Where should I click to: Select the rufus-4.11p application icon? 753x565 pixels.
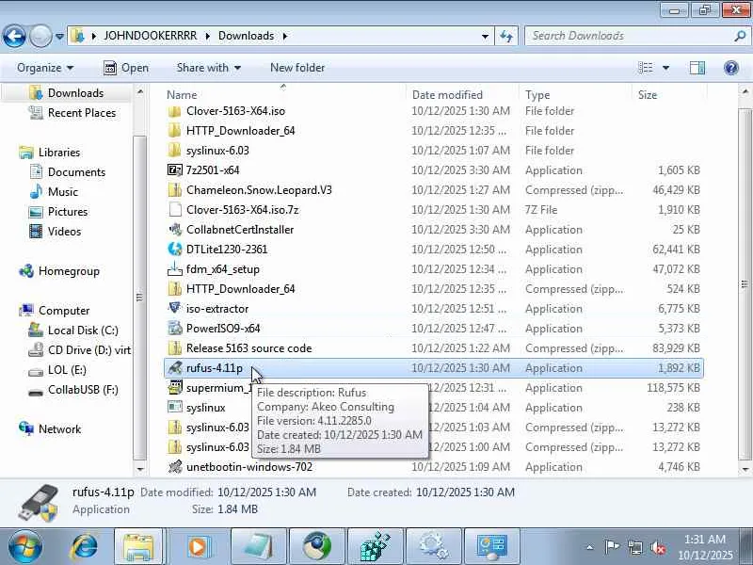click(175, 368)
